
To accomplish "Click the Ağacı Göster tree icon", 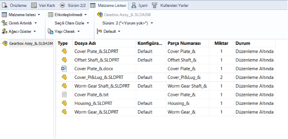I will (4, 32).
